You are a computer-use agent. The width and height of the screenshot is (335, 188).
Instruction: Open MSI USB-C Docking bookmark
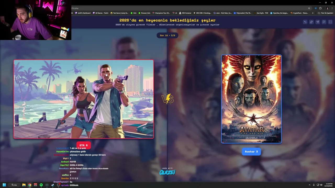pyautogui.click(x=202, y=13)
